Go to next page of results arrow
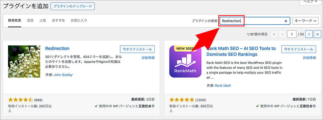The height and width of the screenshot is (120, 323). 309,35
